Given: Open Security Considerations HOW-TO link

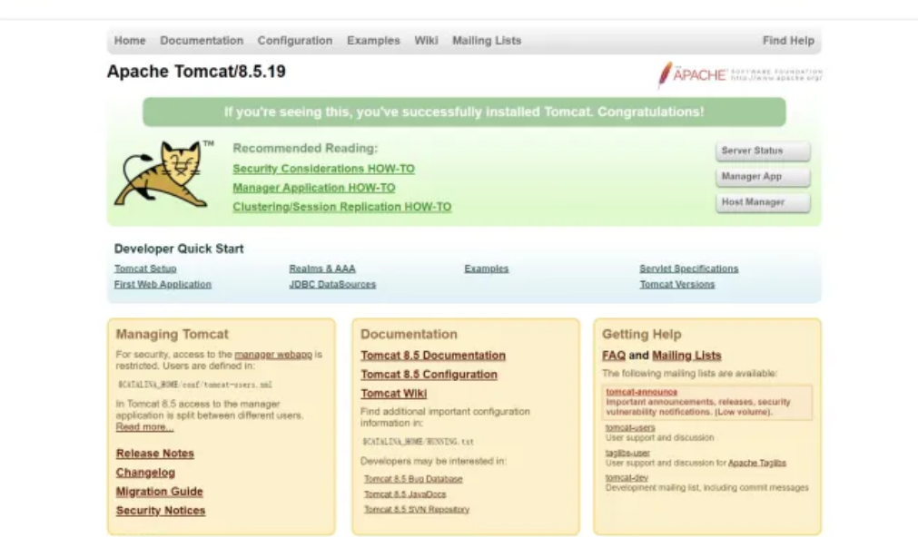Looking at the screenshot, I should tap(324, 169).
